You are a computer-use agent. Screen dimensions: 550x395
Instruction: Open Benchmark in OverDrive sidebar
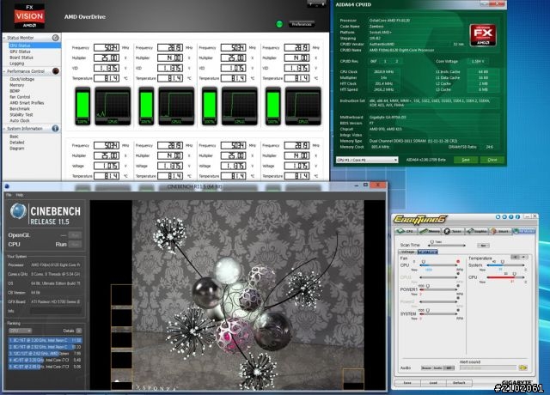pyautogui.click(x=20, y=109)
